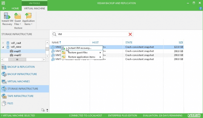Click the navigation pane configure icon
Image resolution: width=203 pixels, height=118 pixels.
[43, 110]
